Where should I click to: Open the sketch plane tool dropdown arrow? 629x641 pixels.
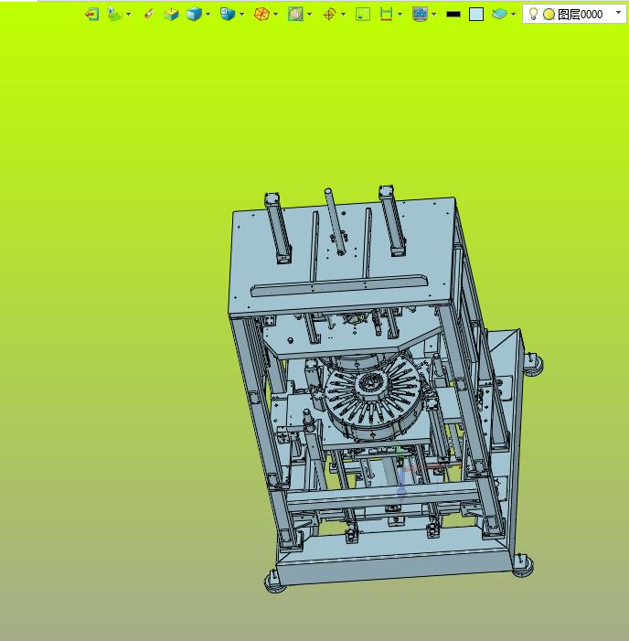tap(129, 15)
